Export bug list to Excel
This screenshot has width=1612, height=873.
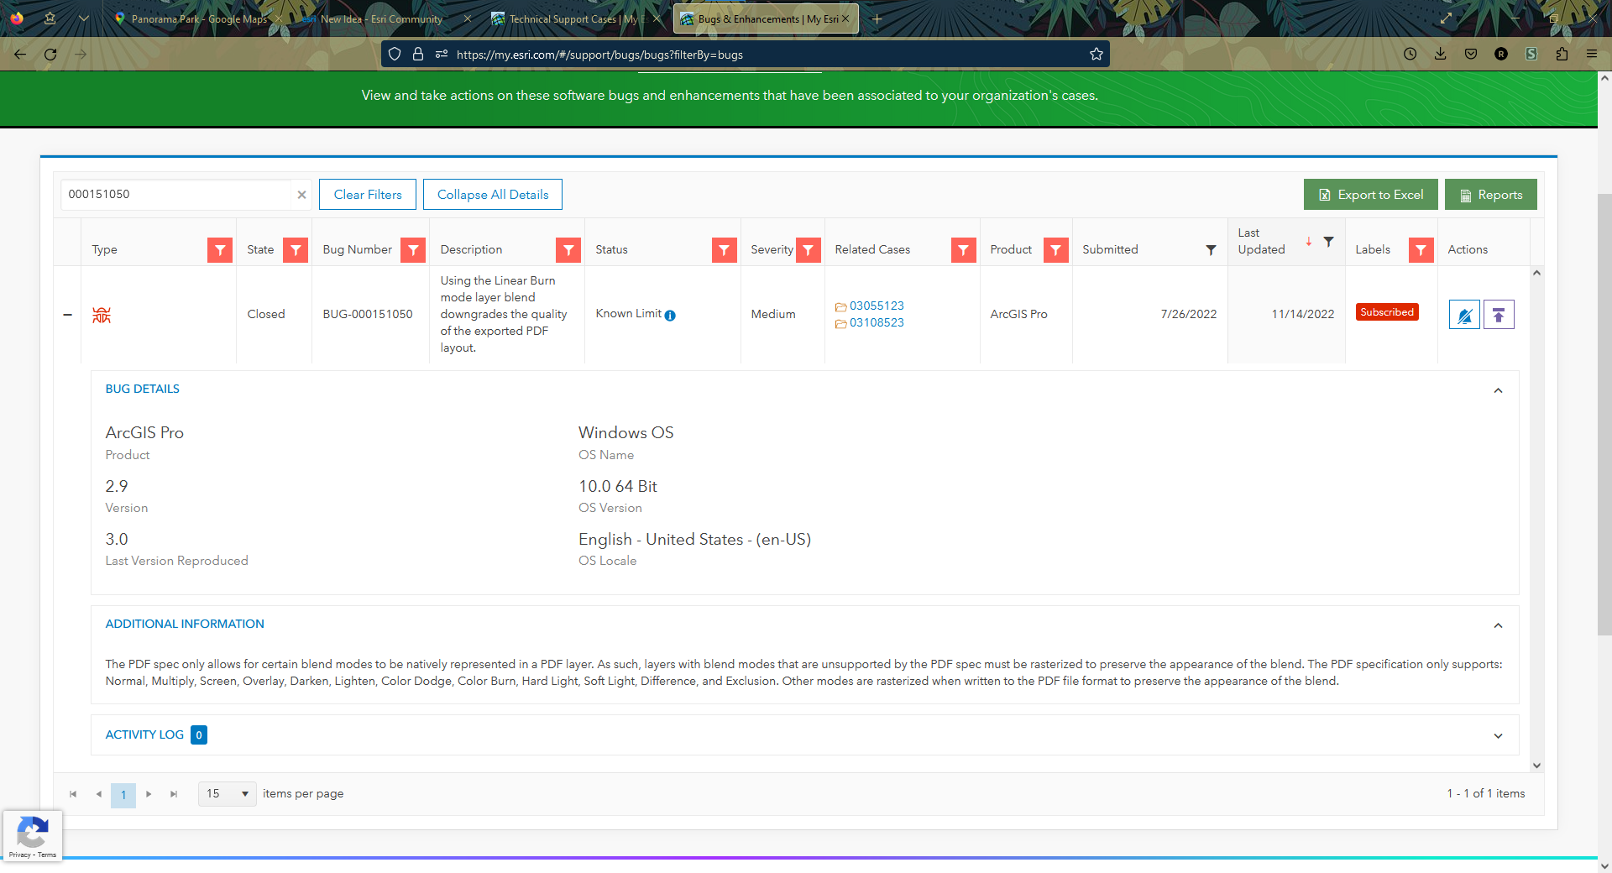click(x=1370, y=195)
